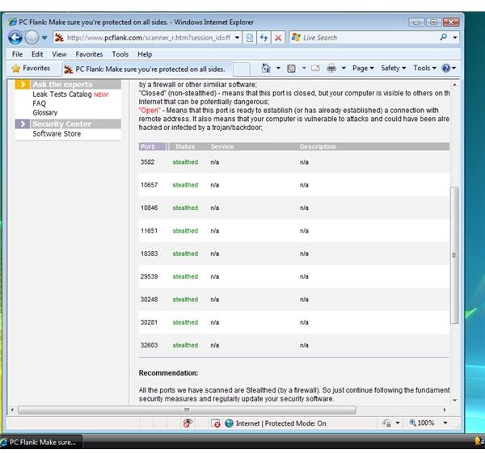The width and height of the screenshot is (485, 454).
Task: Stop loading with the red X icon
Action: click(278, 38)
